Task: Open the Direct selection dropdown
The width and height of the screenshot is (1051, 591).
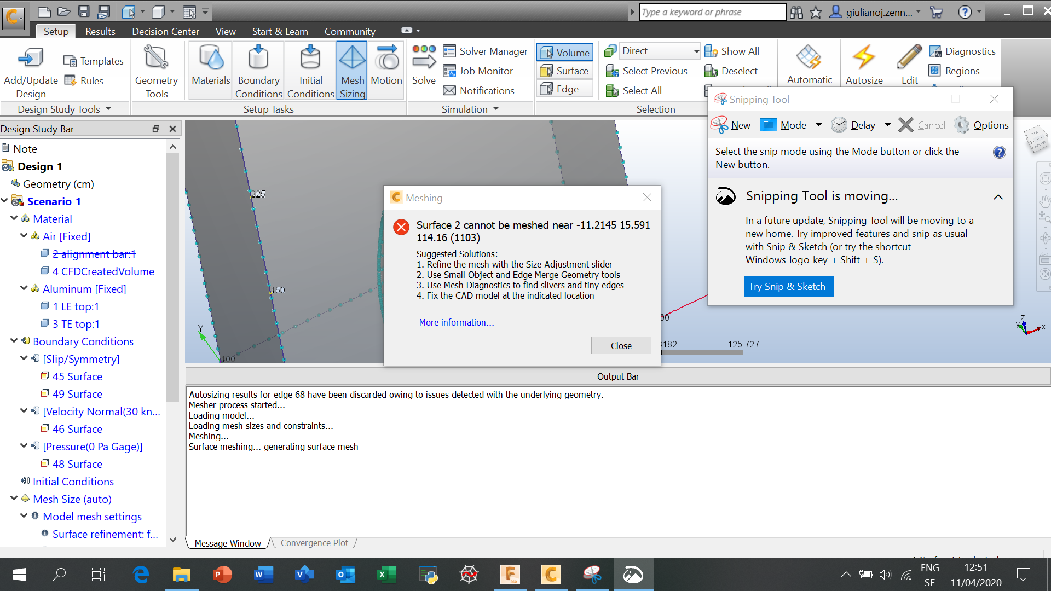Action: tap(695, 50)
